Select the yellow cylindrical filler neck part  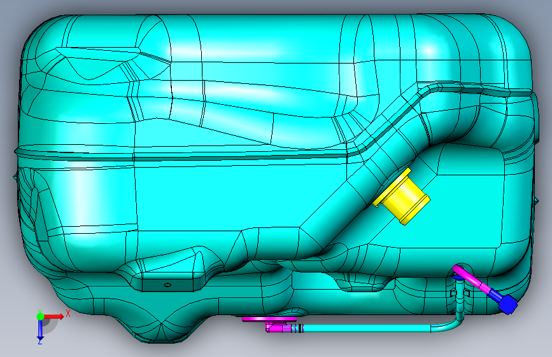tap(402, 197)
